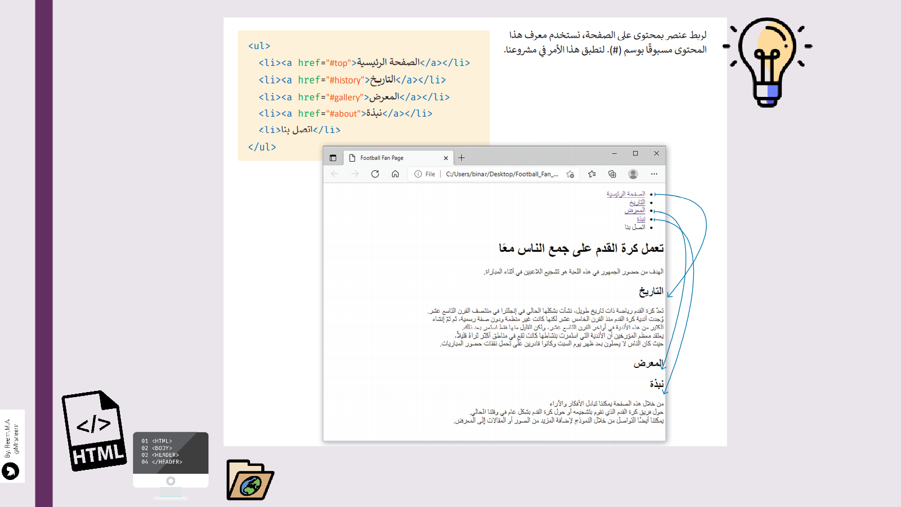Click the نبذة link in page list
This screenshot has width=901, height=507.
point(641,219)
